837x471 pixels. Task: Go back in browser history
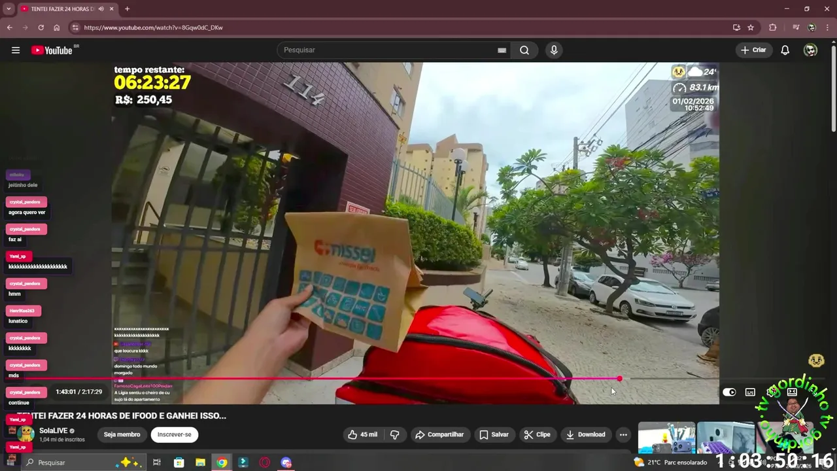(9, 27)
